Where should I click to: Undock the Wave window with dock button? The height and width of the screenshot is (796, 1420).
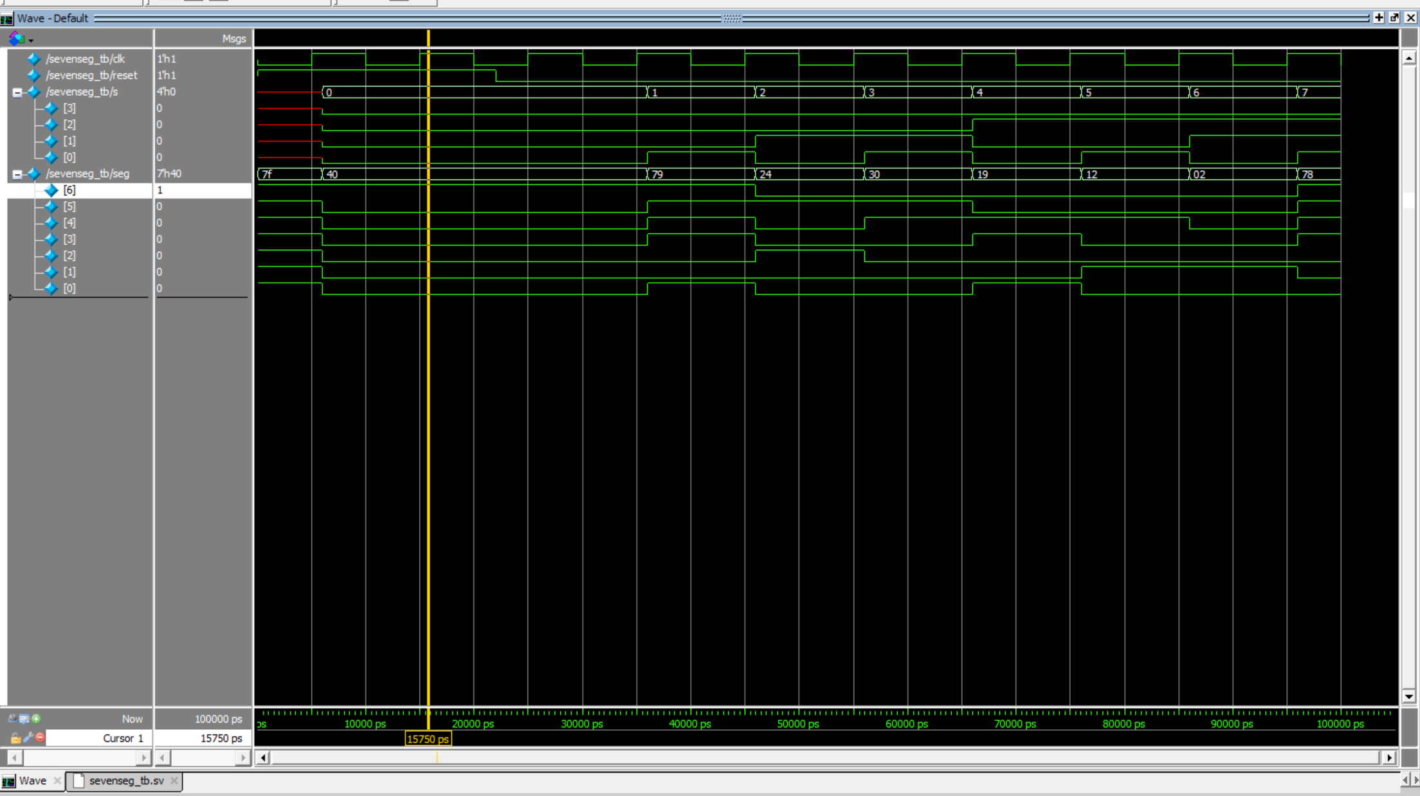pos(1394,18)
